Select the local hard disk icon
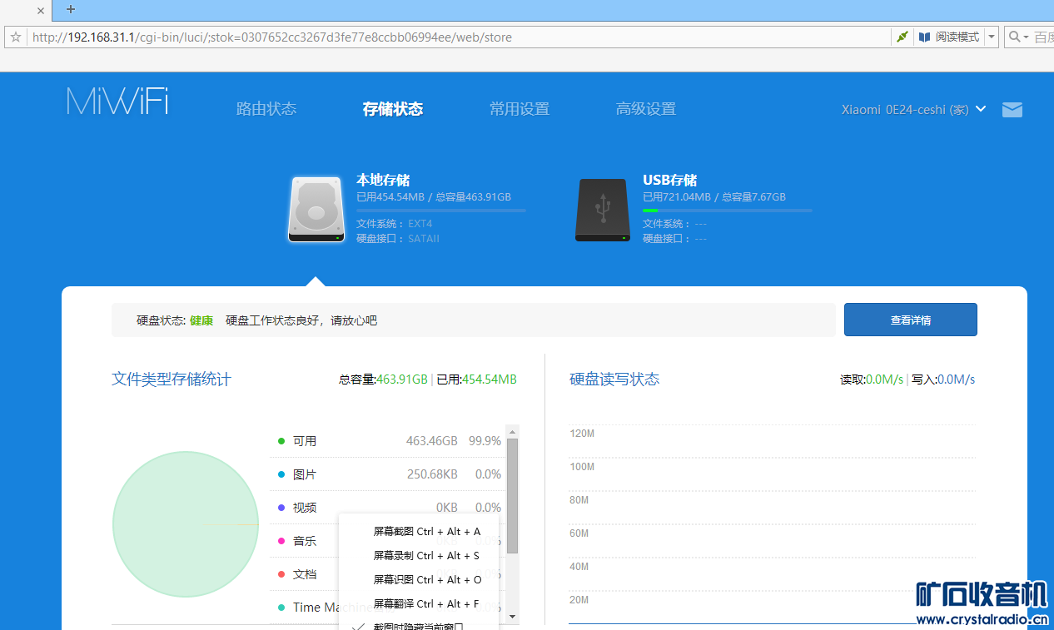Screen dimensions: 1054x630 tap(316, 210)
